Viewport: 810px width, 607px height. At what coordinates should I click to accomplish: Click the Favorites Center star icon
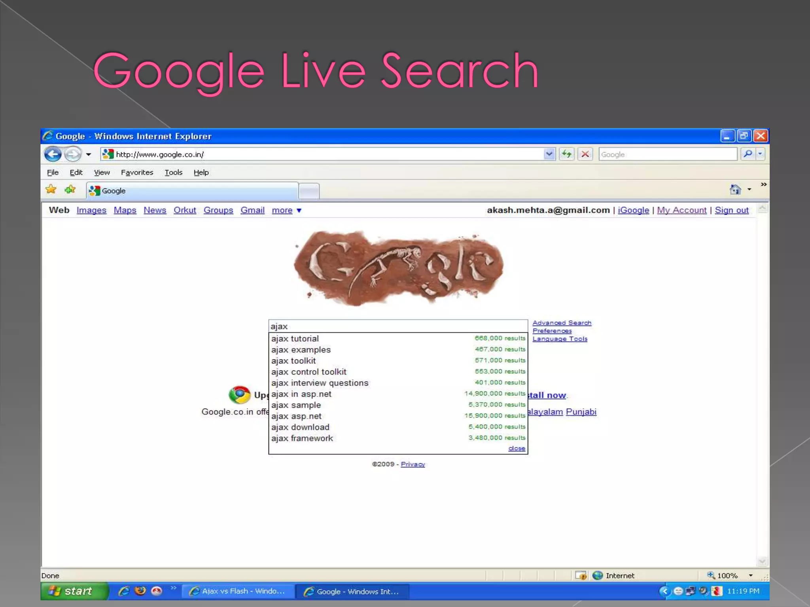[51, 190]
